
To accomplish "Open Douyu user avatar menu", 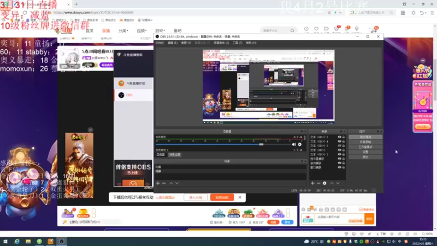I will pyautogui.click(x=374, y=30).
